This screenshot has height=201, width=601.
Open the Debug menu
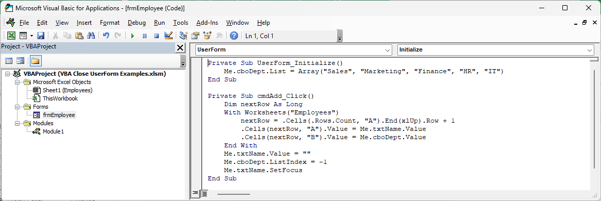[x=137, y=23]
